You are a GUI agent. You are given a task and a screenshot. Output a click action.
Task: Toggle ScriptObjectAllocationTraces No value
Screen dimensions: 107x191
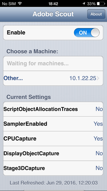[99, 109]
